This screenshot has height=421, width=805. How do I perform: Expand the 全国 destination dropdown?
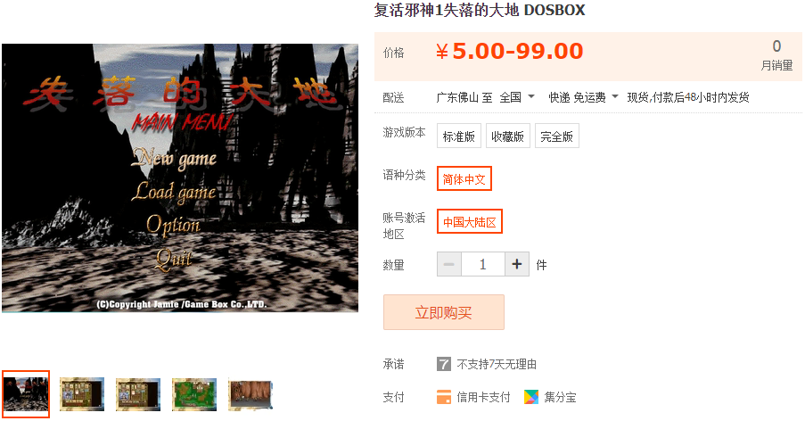click(517, 97)
